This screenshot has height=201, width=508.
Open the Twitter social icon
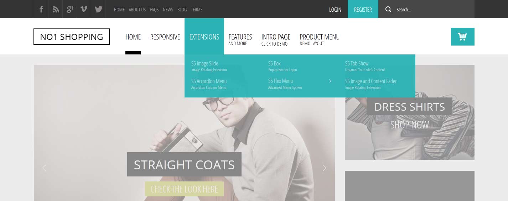99,9
